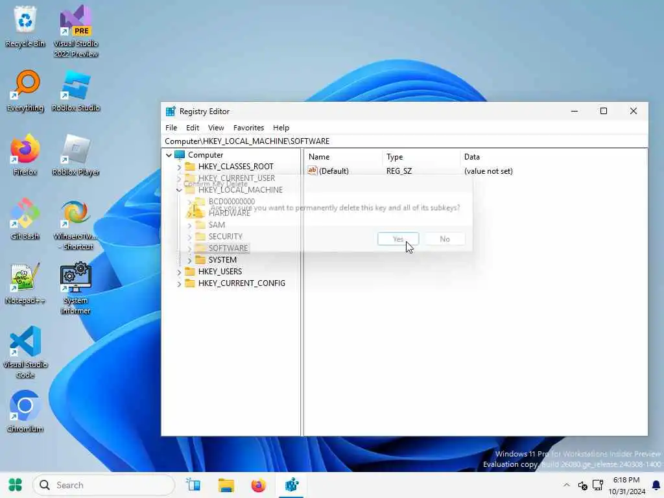The image size is (664, 498).
Task: Cancel key deletion with No
Action: [445, 239]
